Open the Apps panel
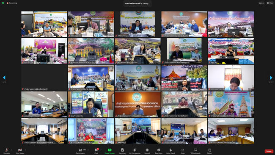This screenshot has height=155, width=275. pos(183,151)
